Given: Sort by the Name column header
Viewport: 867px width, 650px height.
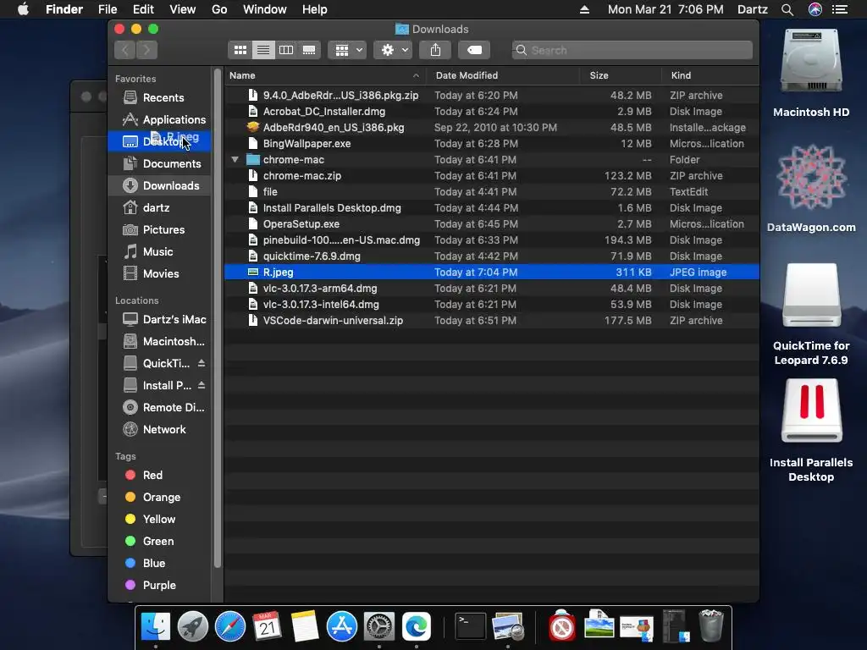Looking at the screenshot, I should click(x=324, y=75).
